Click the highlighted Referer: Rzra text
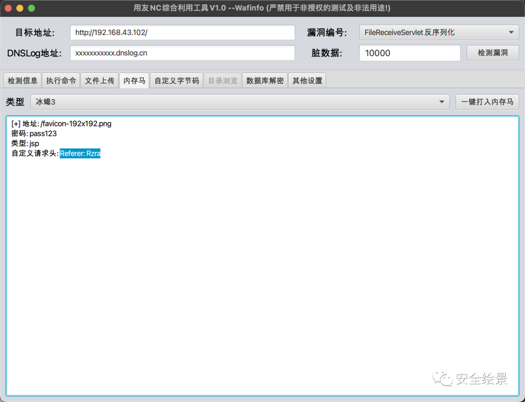The image size is (525, 402). click(x=80, y=154)
